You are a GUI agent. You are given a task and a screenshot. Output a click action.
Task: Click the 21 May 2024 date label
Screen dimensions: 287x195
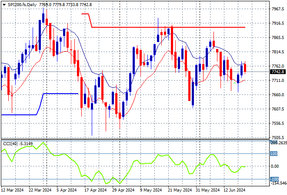[x=180, y=190]
